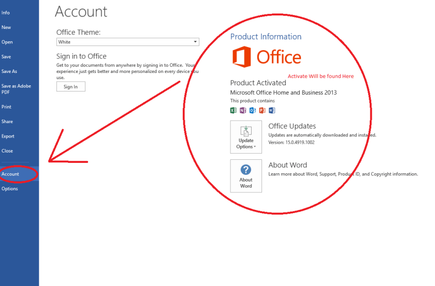Click the PowerPoint icon under This product contains
Screen dimensions: 435x286
point(262,110)
